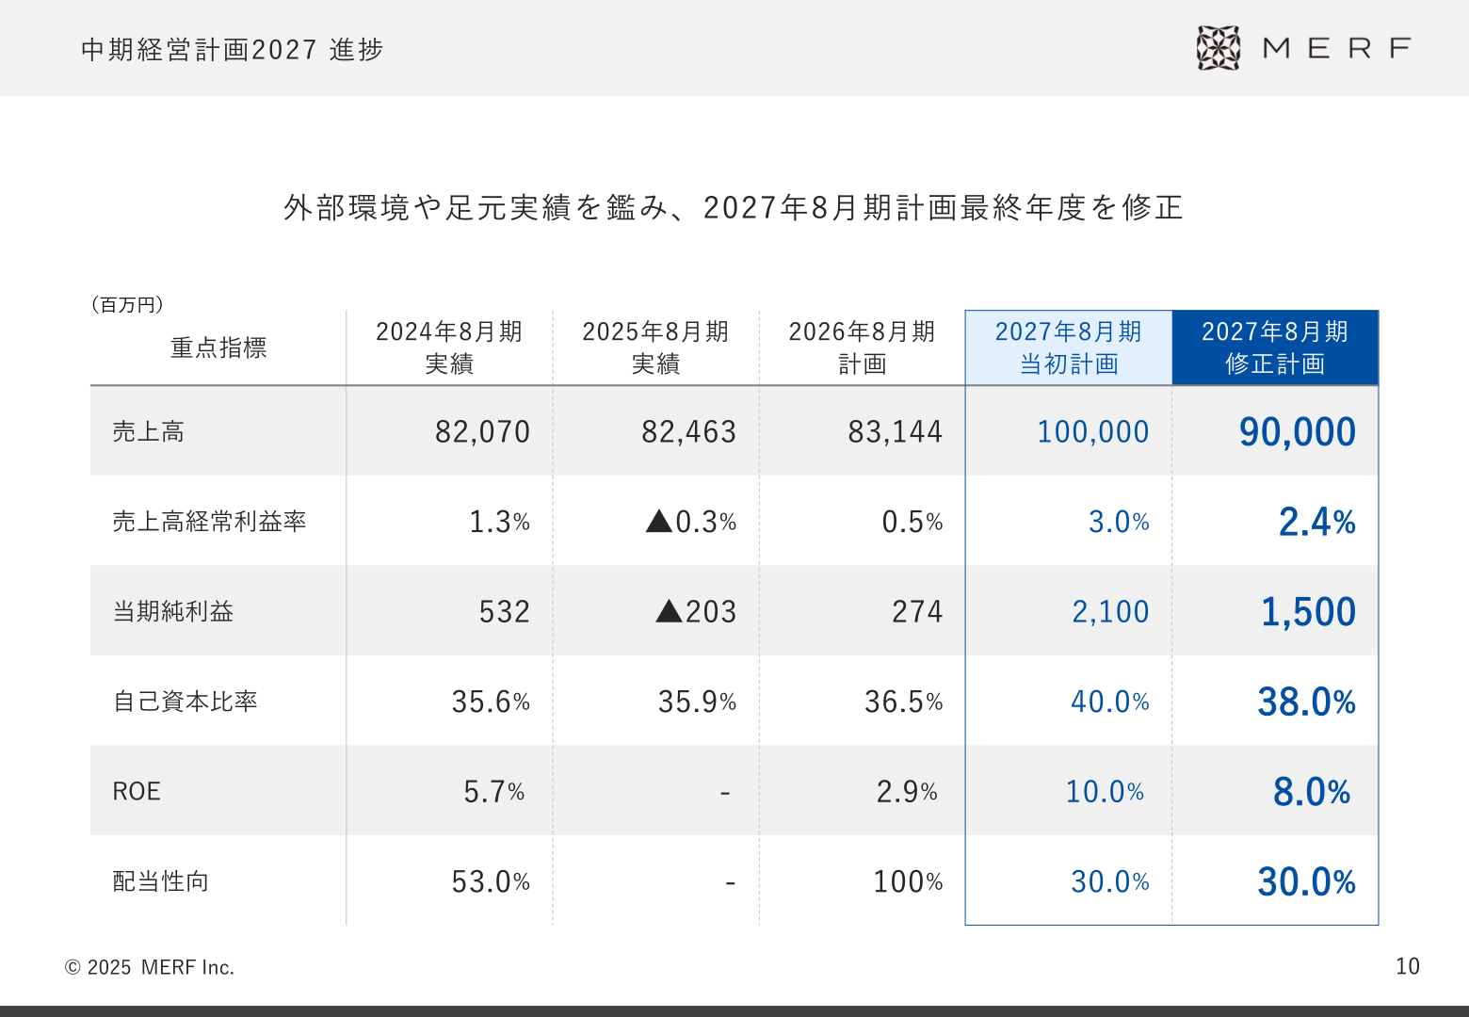This screenshot has height=1017, width=1469.
Task: Select the 売上高 row label
Action: click(149, 431)
